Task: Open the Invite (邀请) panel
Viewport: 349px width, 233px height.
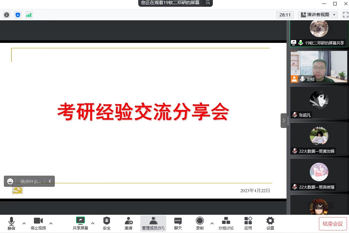Action: coord(129,223)
